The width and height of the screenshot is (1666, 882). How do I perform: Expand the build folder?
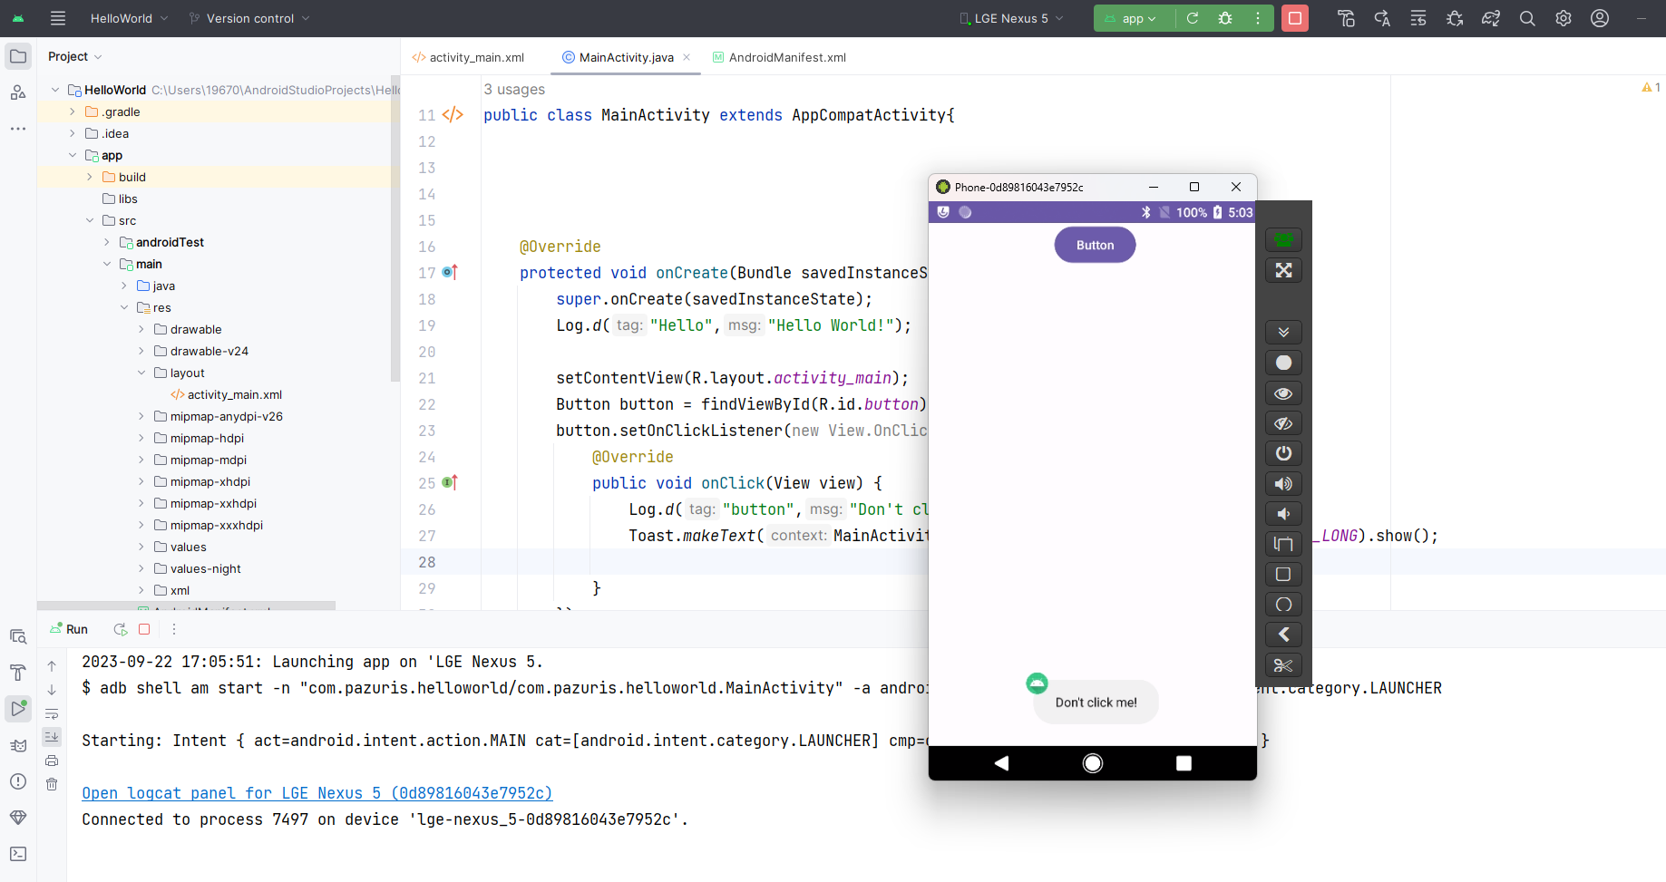(90, 178)
